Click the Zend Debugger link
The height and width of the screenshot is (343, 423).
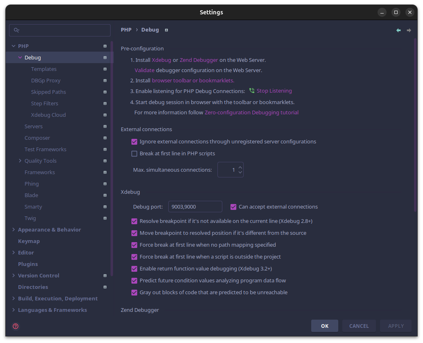click(x=199, y=60)
